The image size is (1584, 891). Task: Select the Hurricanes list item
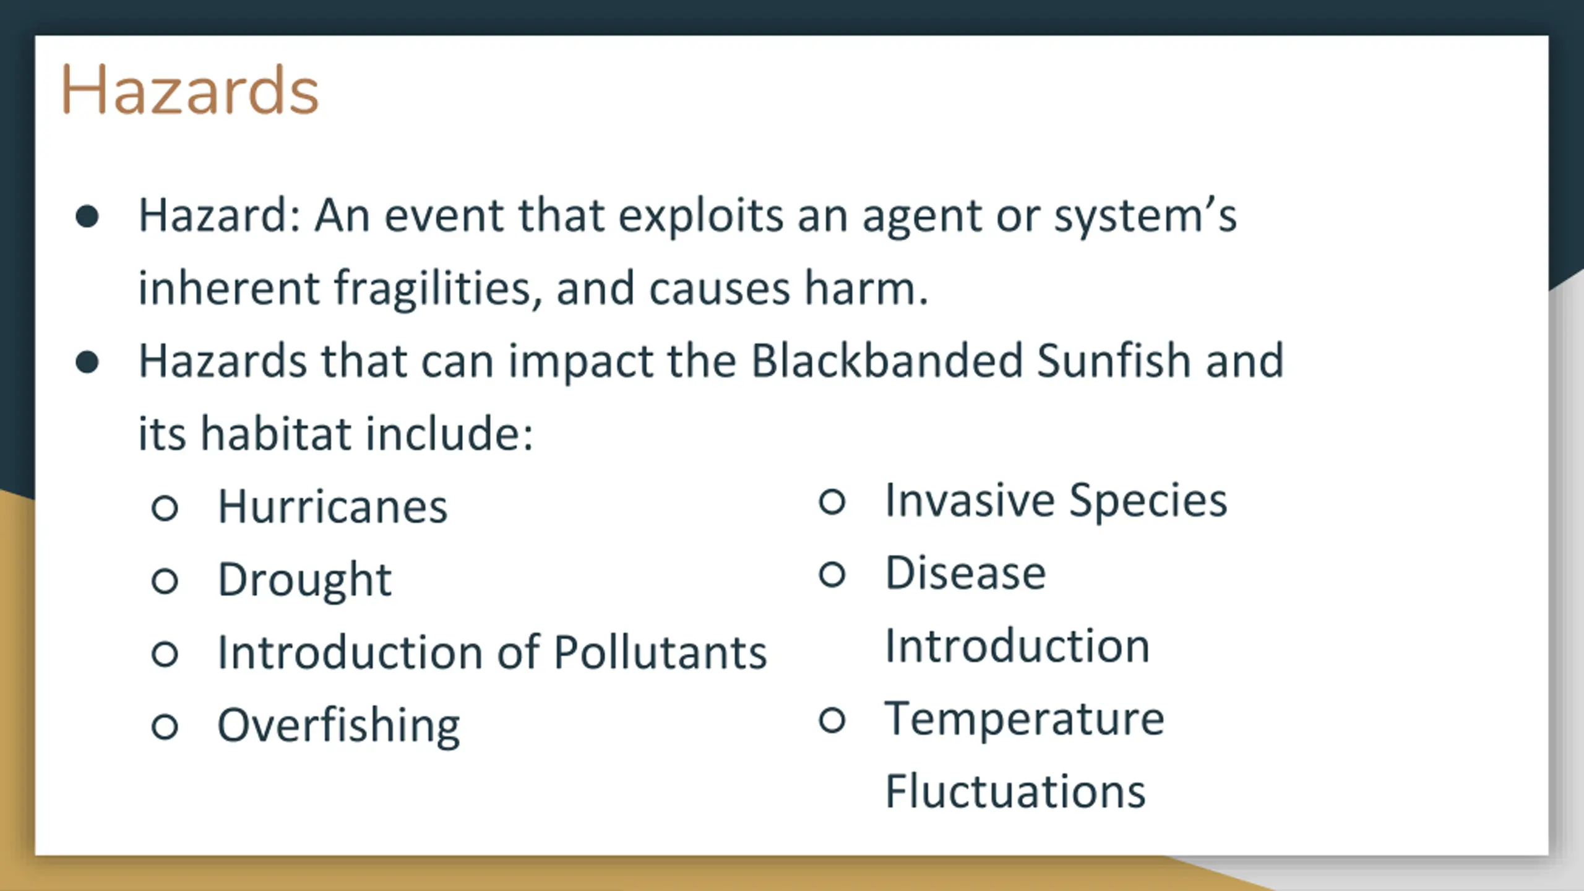tap(332, 507)
